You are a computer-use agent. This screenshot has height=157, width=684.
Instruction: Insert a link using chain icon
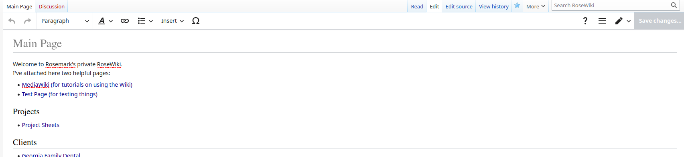coord(125,21)
